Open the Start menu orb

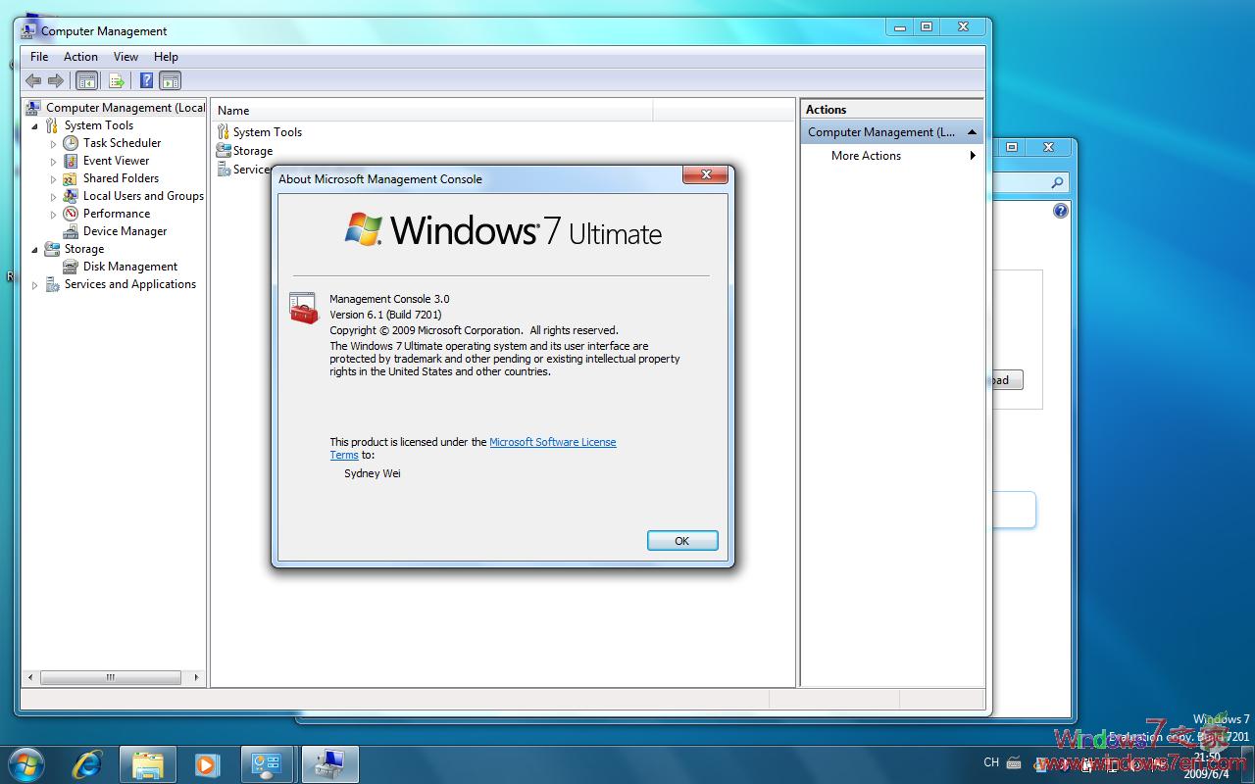click(x=25, y=764)
